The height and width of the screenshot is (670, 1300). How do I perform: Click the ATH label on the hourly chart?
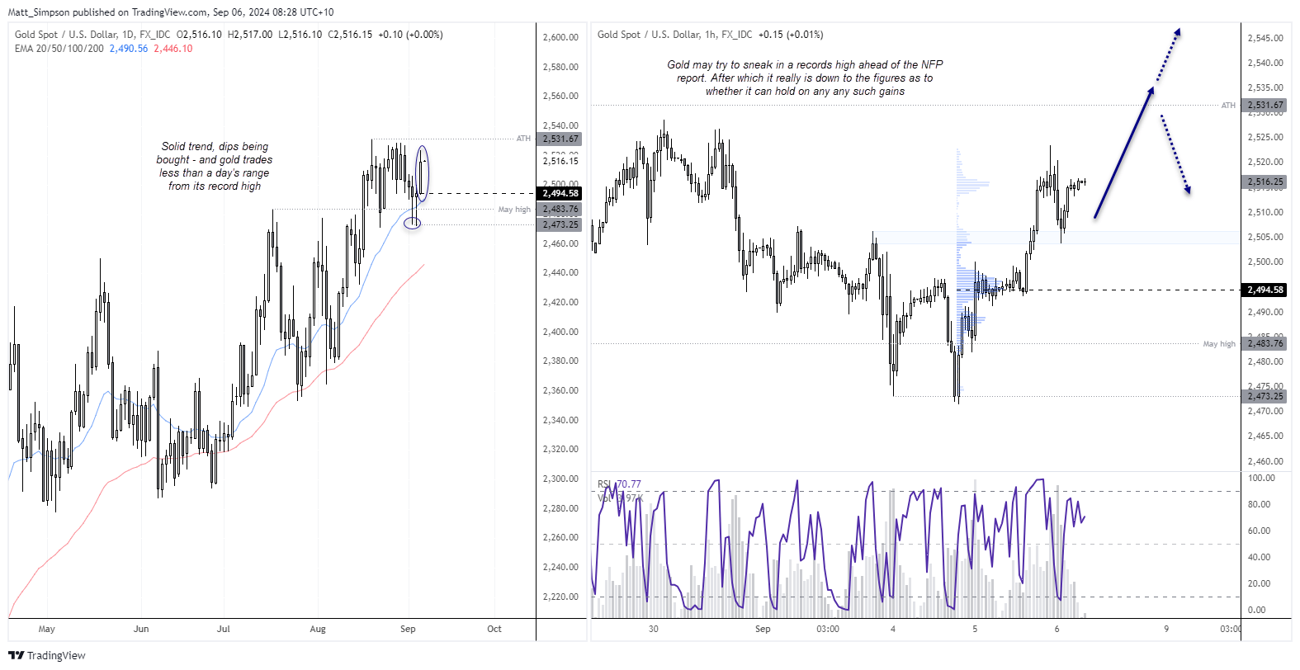coord(1228,105)
